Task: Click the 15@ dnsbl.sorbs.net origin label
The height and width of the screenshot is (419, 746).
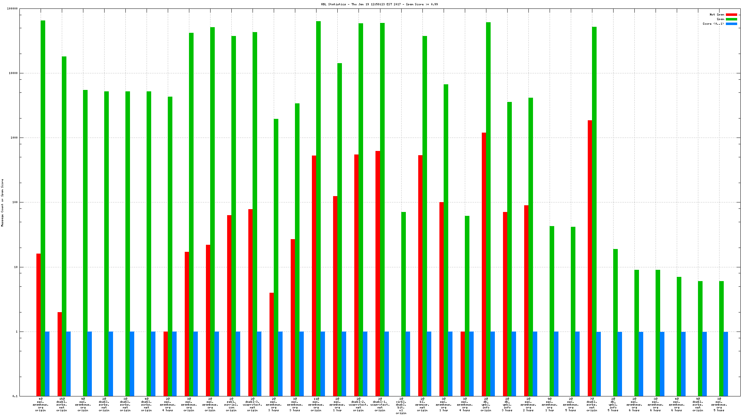Action: pos(61,405)
